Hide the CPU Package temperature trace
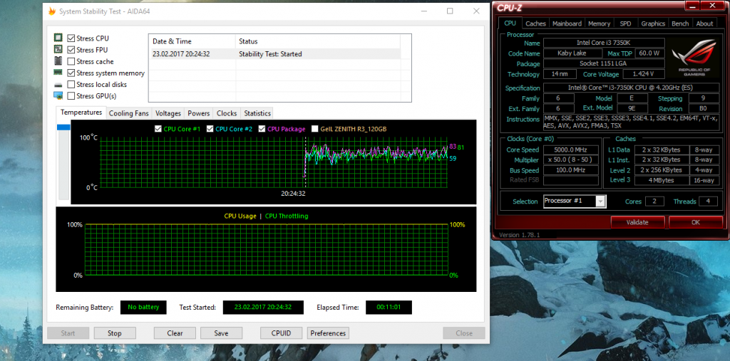Viewport: 730px width, 361px height. pos(262,129)
